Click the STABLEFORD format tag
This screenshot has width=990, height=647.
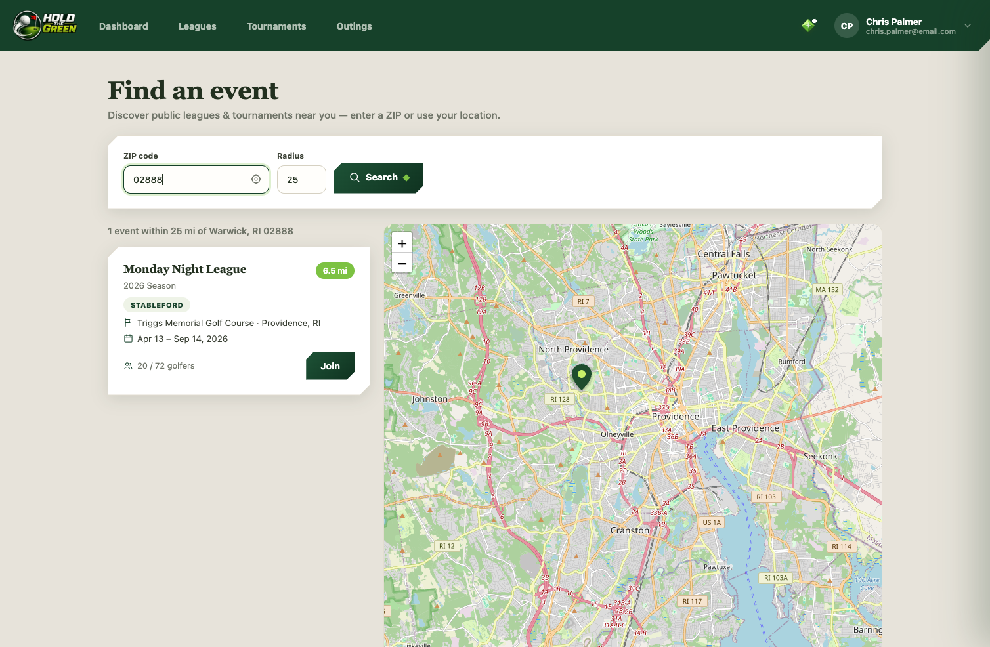click(157, 305)
